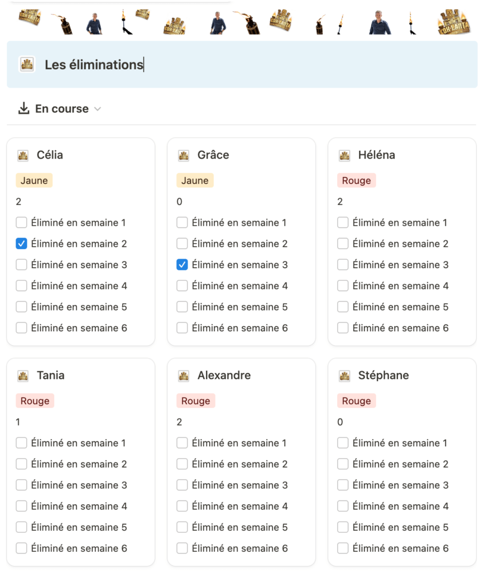Open the Alexandre card title
Image resolution: width=489 pixels, height=572 pixels.
(224, 375)
